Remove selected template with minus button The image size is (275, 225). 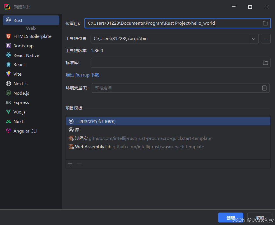click(x=79, y=164)
